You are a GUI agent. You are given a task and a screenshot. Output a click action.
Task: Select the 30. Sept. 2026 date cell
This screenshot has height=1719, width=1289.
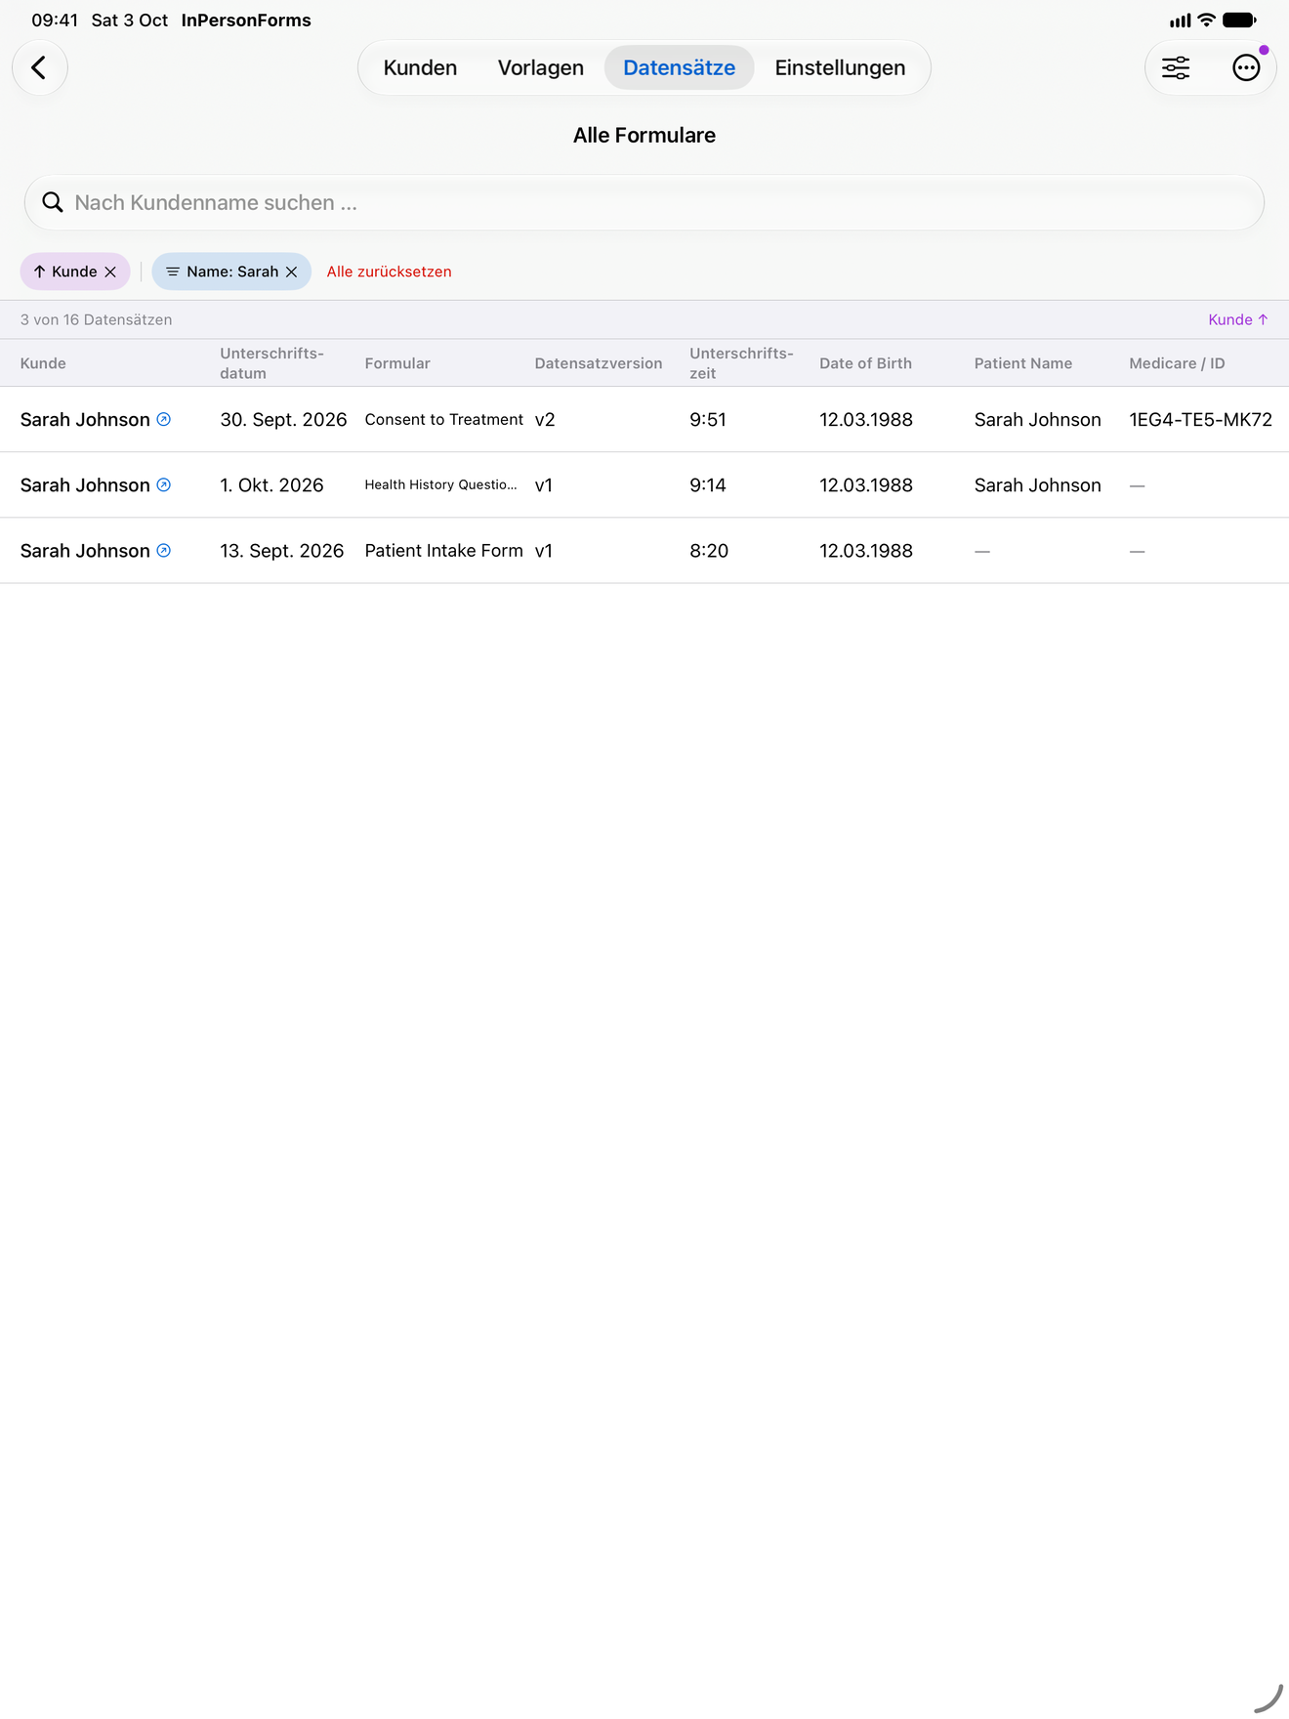pyautogui.click(x=283, y=419)
